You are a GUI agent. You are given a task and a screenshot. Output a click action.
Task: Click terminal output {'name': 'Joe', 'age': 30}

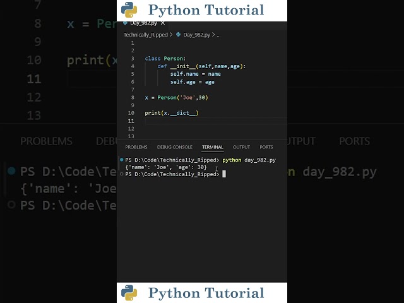tap(166, 167)
